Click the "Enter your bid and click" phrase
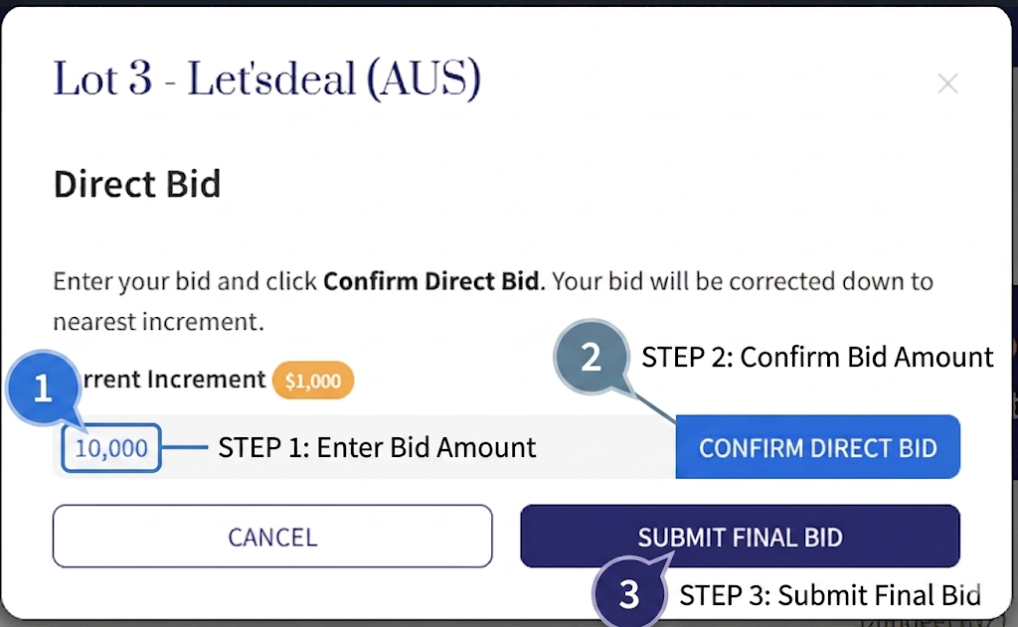Screen dimensions: 1018x627 [x=186, y=281]
